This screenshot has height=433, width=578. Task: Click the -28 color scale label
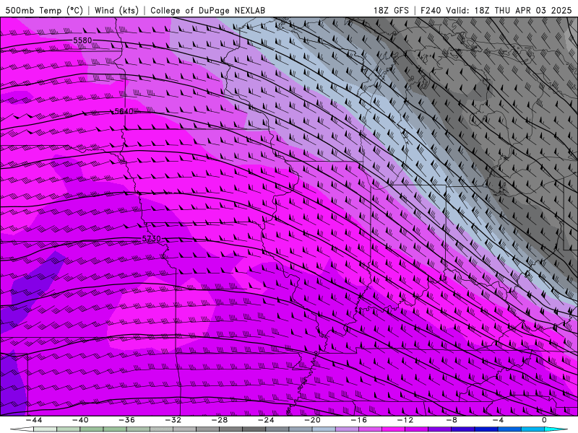click(x=220, y=420)
